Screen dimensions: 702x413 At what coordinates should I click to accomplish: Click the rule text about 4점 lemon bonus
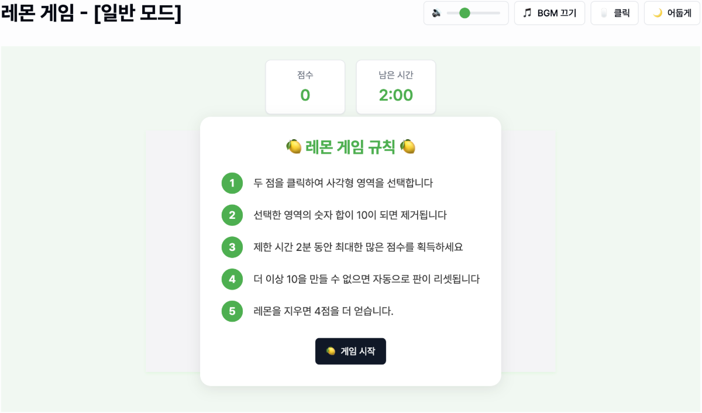(324, 311)
